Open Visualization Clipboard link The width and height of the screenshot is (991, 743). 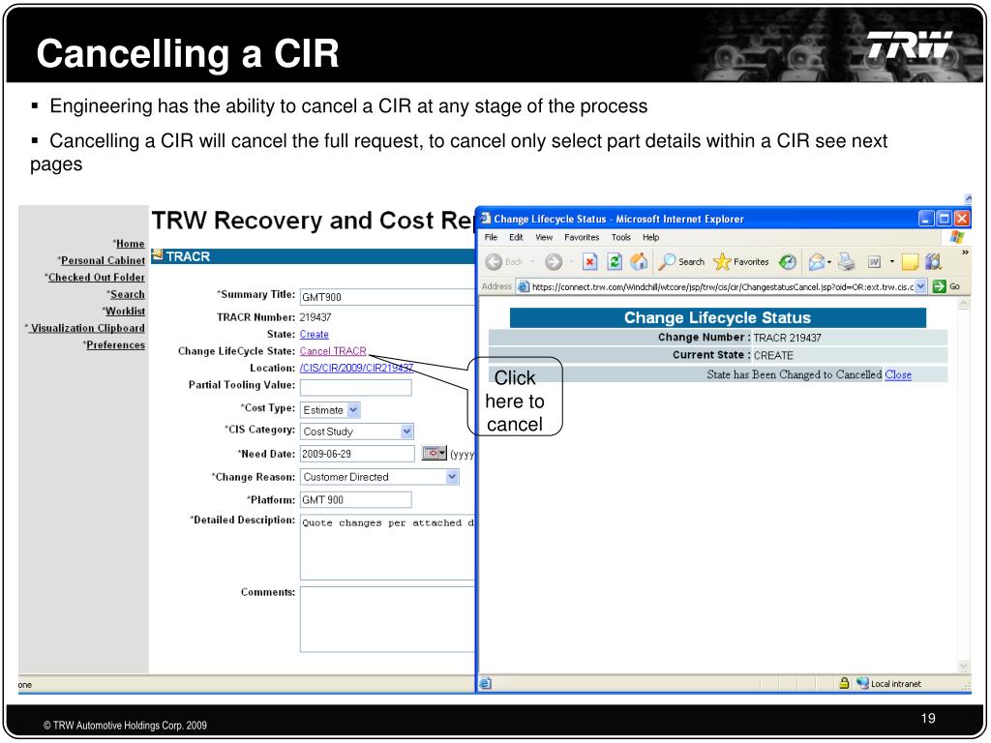pos(88,328)
